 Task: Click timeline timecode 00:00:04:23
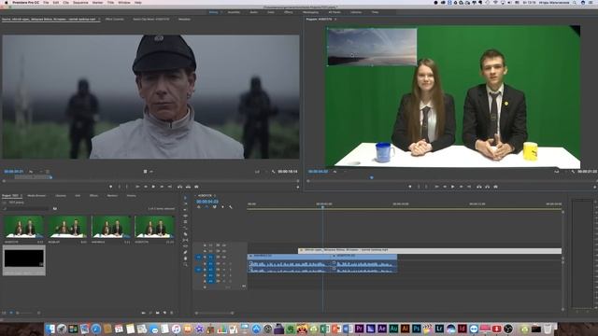pyautogui.click(x=207, y=202)
